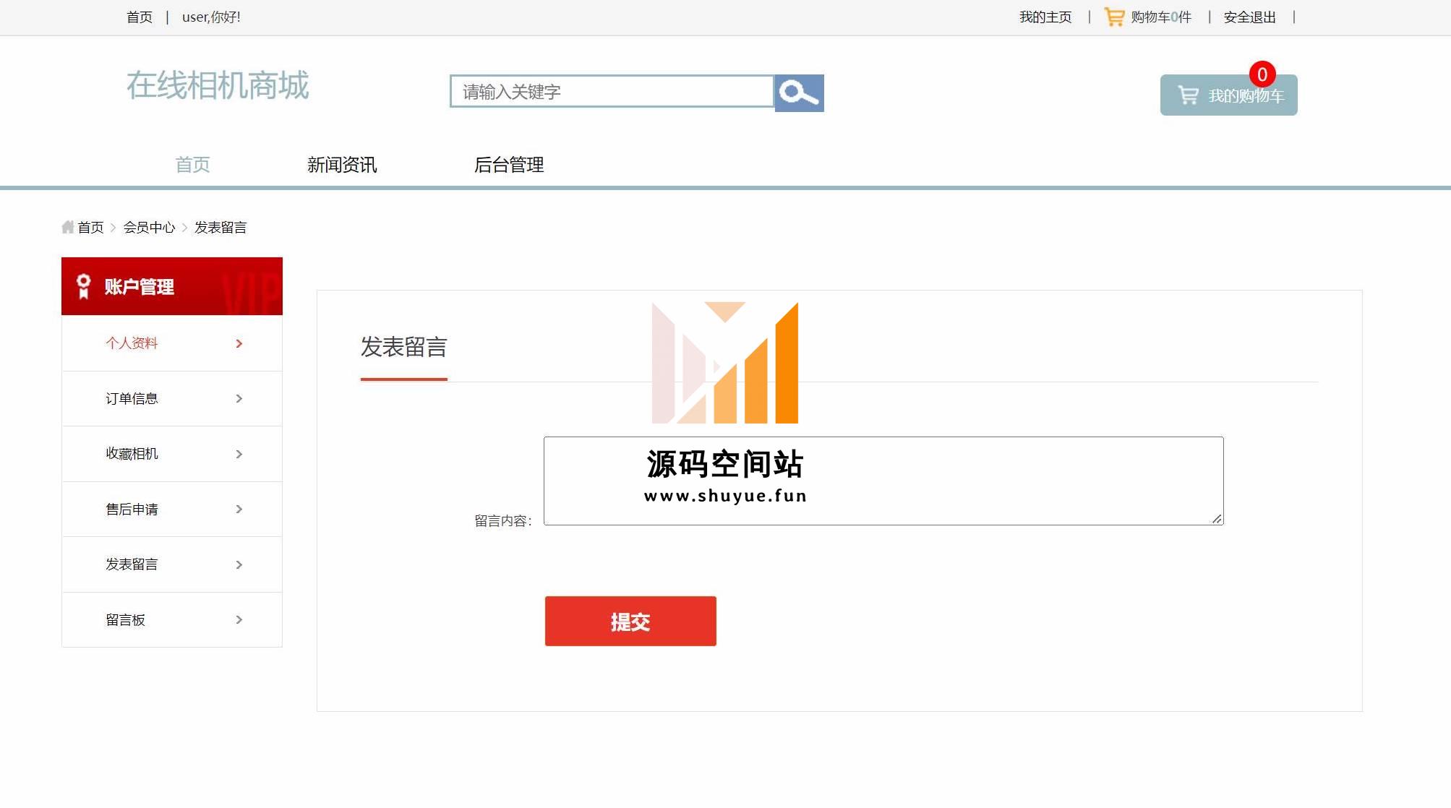Click the 购物车0件 link
The width and height of the screenshot is (1451, 808).
click(1161, 17)
